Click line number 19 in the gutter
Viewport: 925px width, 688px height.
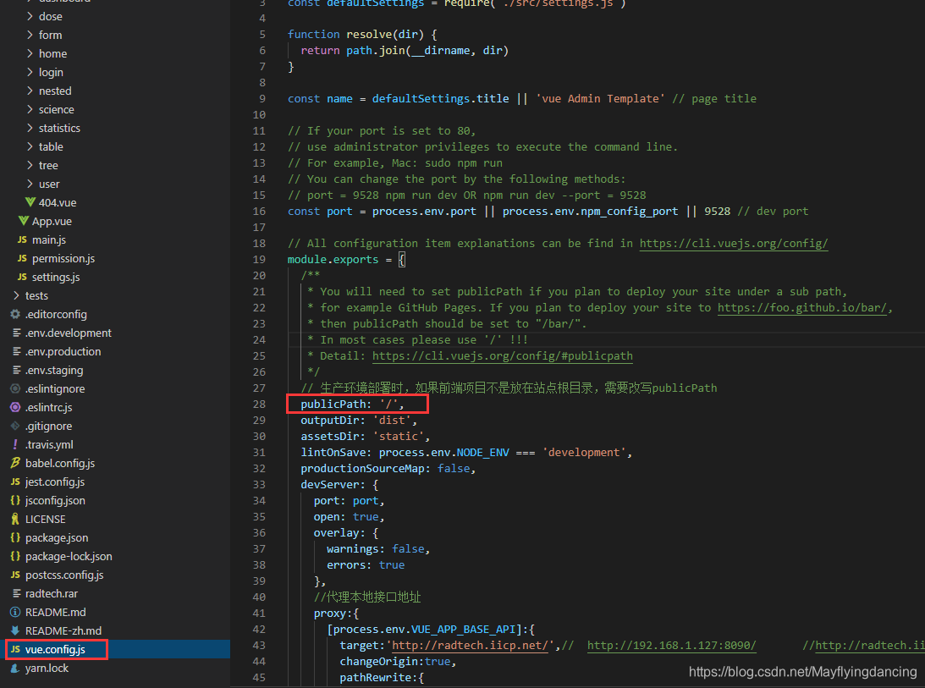click(x=259, y=260)
